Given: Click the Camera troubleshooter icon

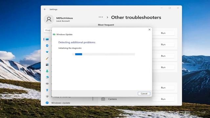Looking at the screenshot, I should 103,99.
